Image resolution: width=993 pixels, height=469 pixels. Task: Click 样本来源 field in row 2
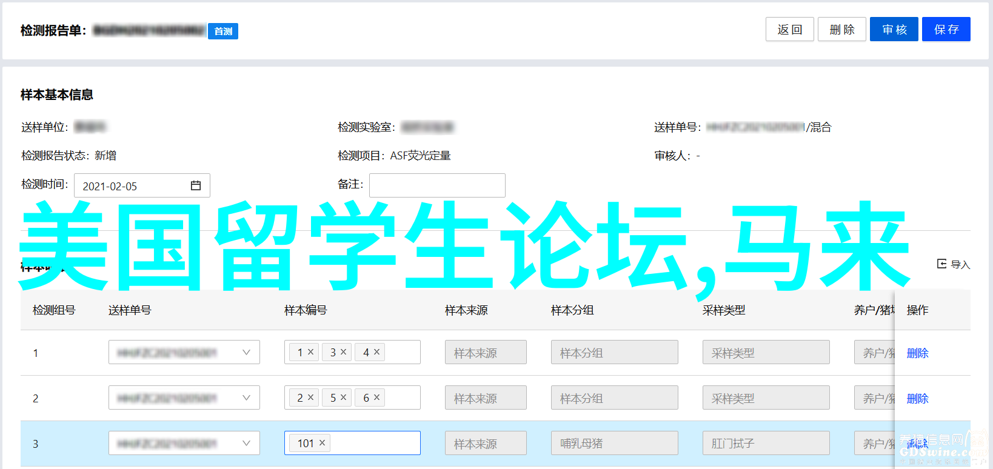[x=486, y=397]
